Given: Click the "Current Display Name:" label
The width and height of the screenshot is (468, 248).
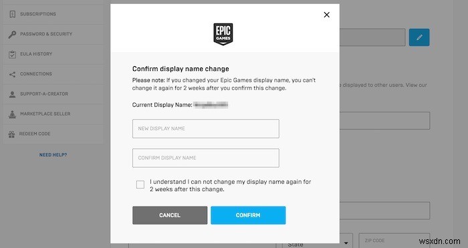Looking at the screenshot, I should coord(162,105).
